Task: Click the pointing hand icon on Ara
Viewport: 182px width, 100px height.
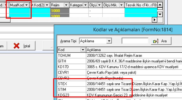Action: (155, 41)
